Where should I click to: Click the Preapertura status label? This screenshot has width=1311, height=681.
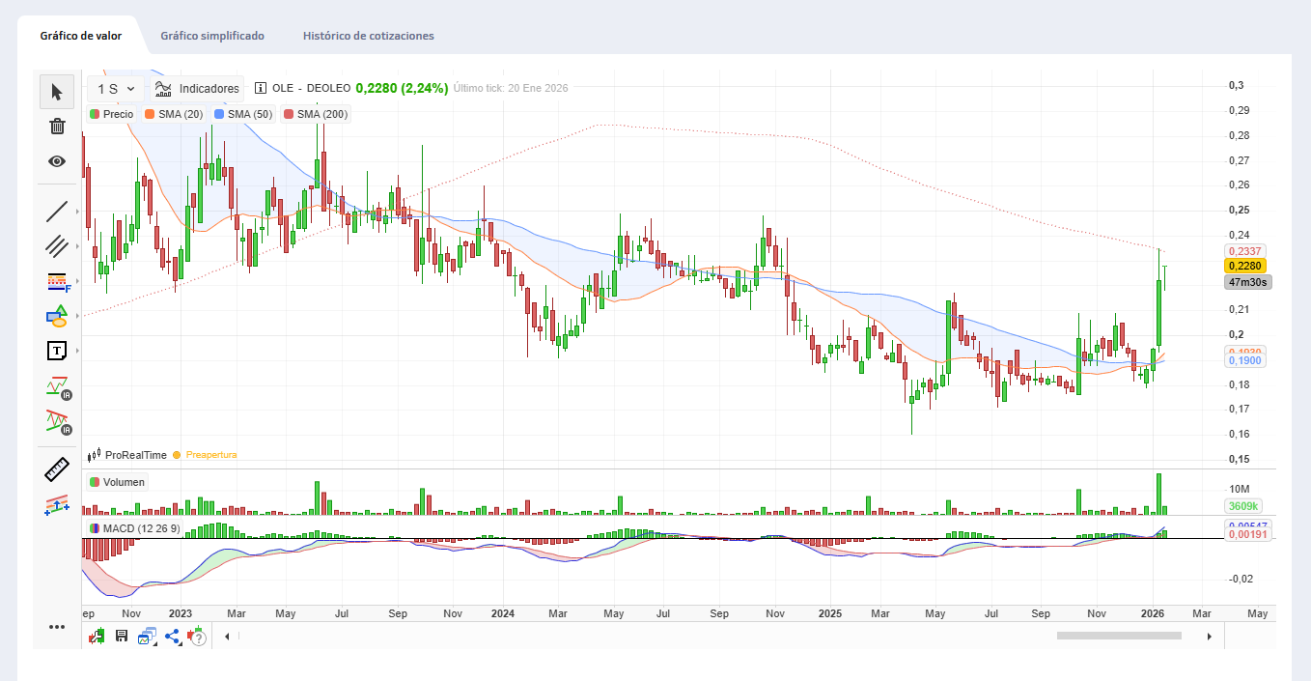click(210, 454)
